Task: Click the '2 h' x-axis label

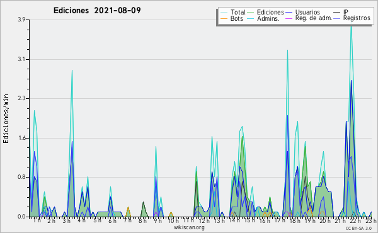Action: click(x=52, y=220)
